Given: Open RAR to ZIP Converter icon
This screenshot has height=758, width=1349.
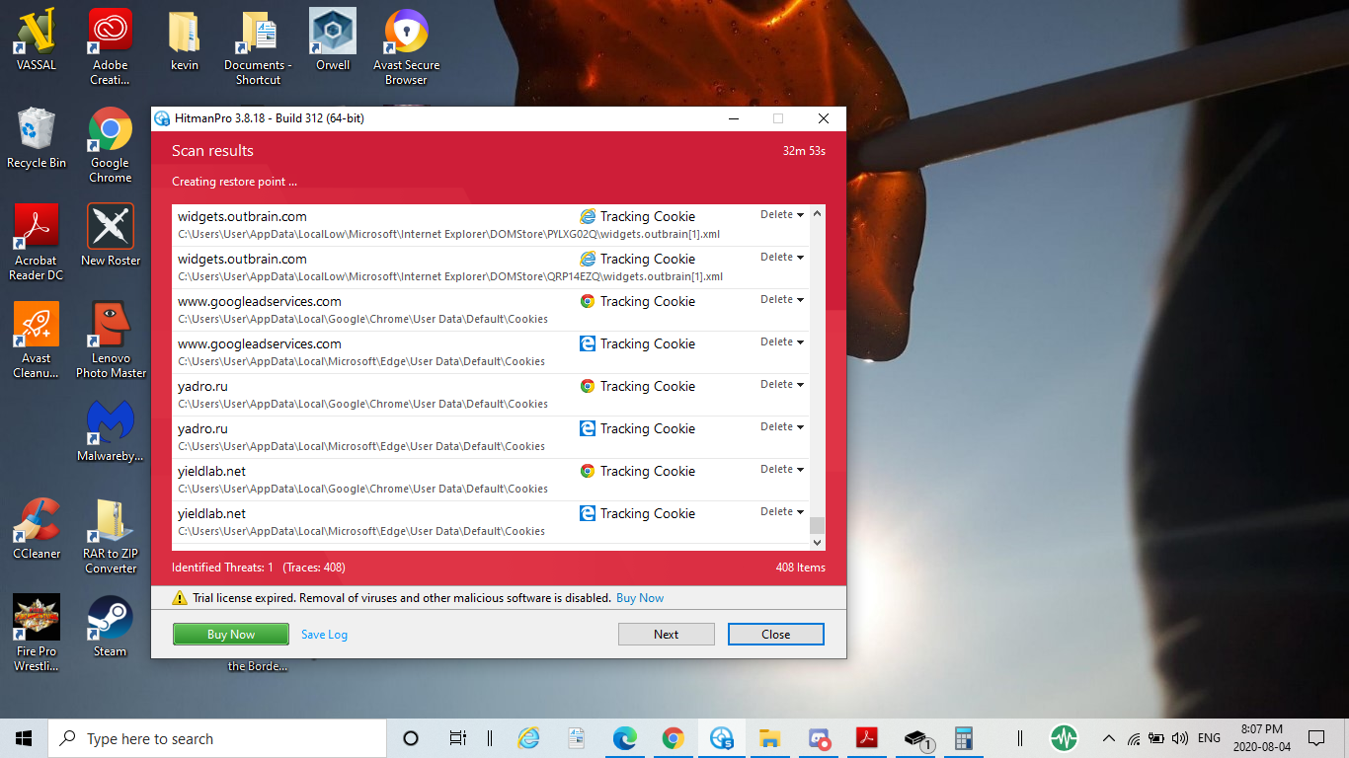Looking at the screenshot, I should click(x=111, y=535).
